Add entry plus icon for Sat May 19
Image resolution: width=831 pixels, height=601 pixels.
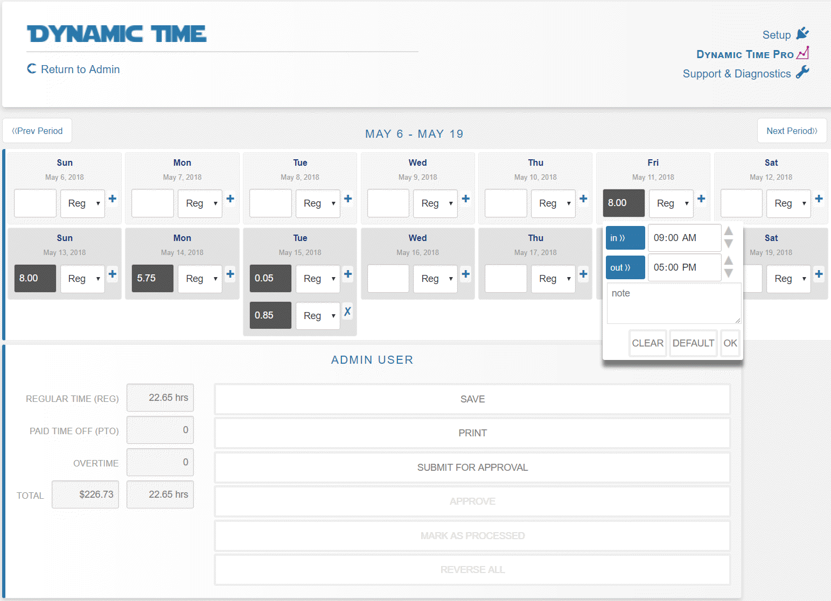click(x=819, y=274)
